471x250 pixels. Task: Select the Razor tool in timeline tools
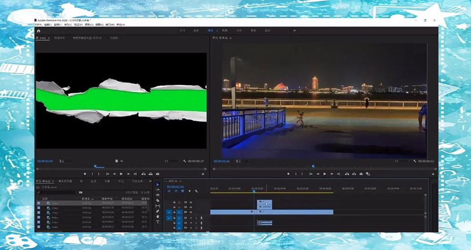coord(157,201)
